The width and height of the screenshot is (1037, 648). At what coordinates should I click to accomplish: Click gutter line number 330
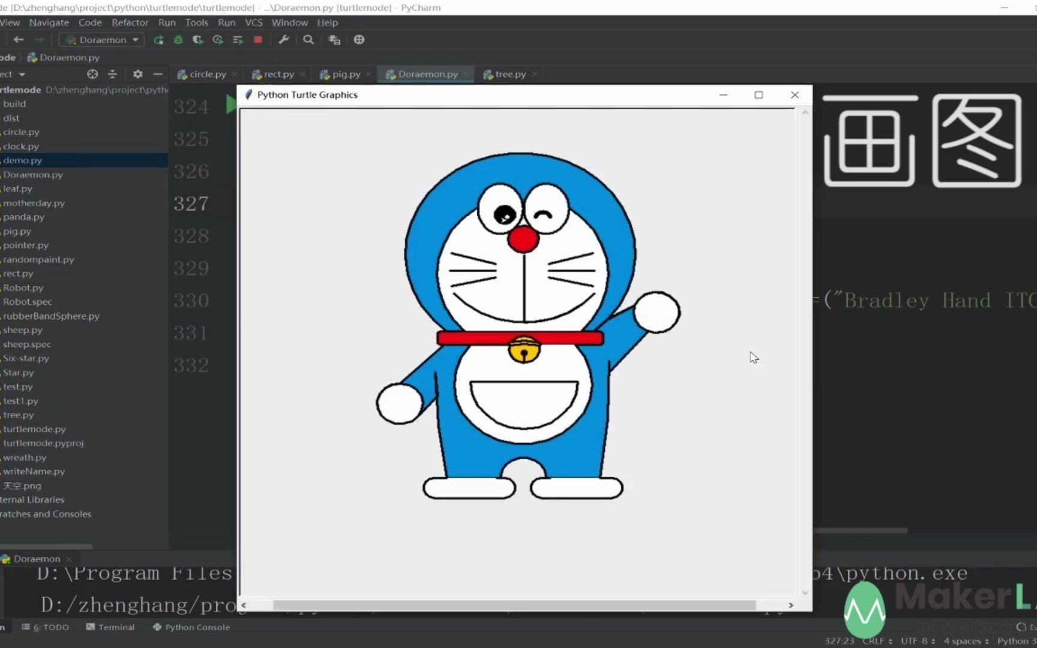(x=191, y=300)
